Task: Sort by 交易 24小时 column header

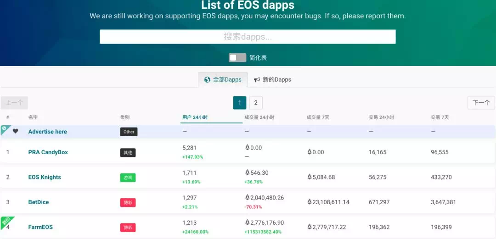Action: (x=381, y=117)
